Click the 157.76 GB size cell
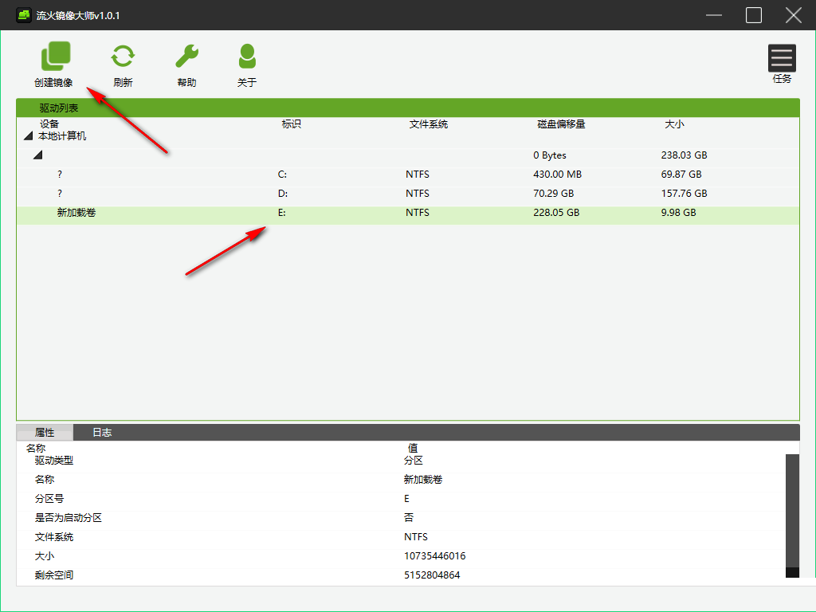This screenshot has height=612, width=816. click(684, 194)
